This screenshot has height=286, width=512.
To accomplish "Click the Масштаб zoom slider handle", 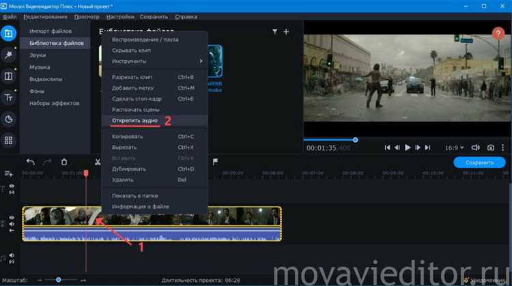I will click(x=59, y=280).
